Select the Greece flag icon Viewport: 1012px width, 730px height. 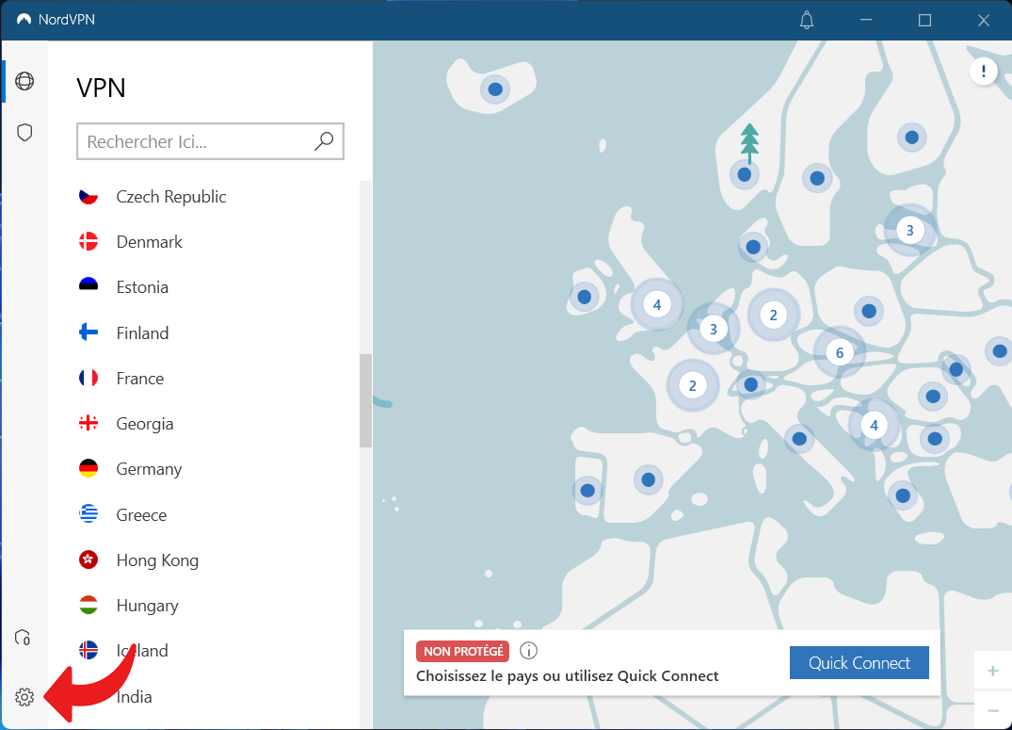[x=88, y=514]
